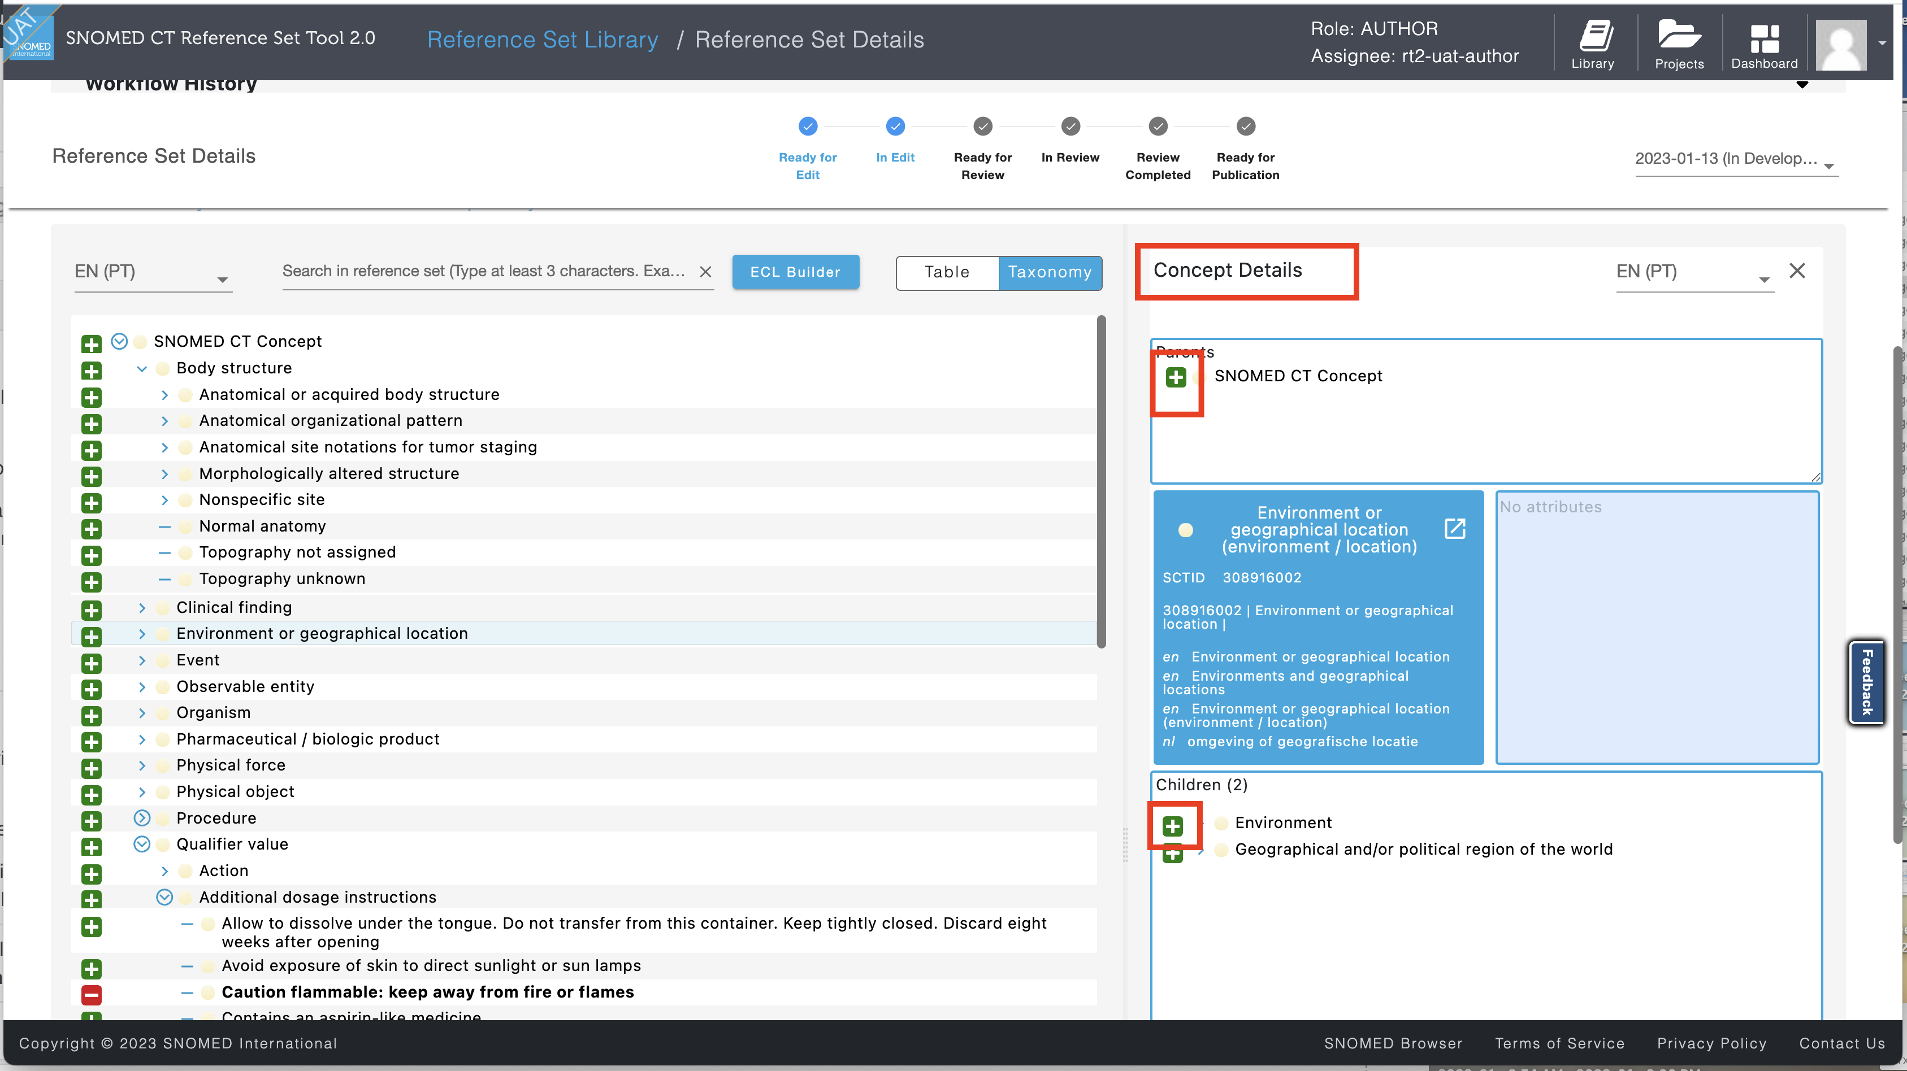The image size is (1907, 1071).
Task: Select Caution flammable dosage instruction item
Action: [428, 992]
